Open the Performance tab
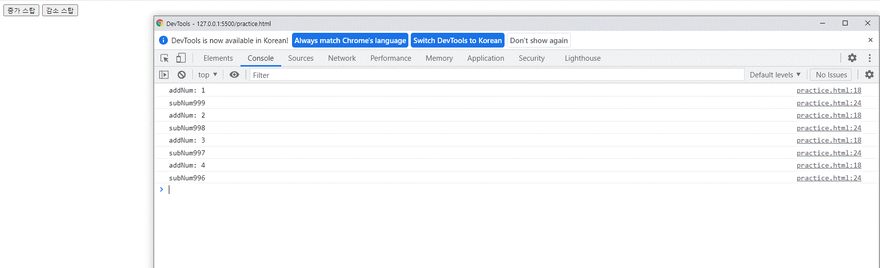The height and width of the screenshot is (268, 880). (391, 58)
